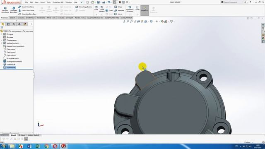Use the Wrap feature
The image size is (265, 149).
point(118,7)
